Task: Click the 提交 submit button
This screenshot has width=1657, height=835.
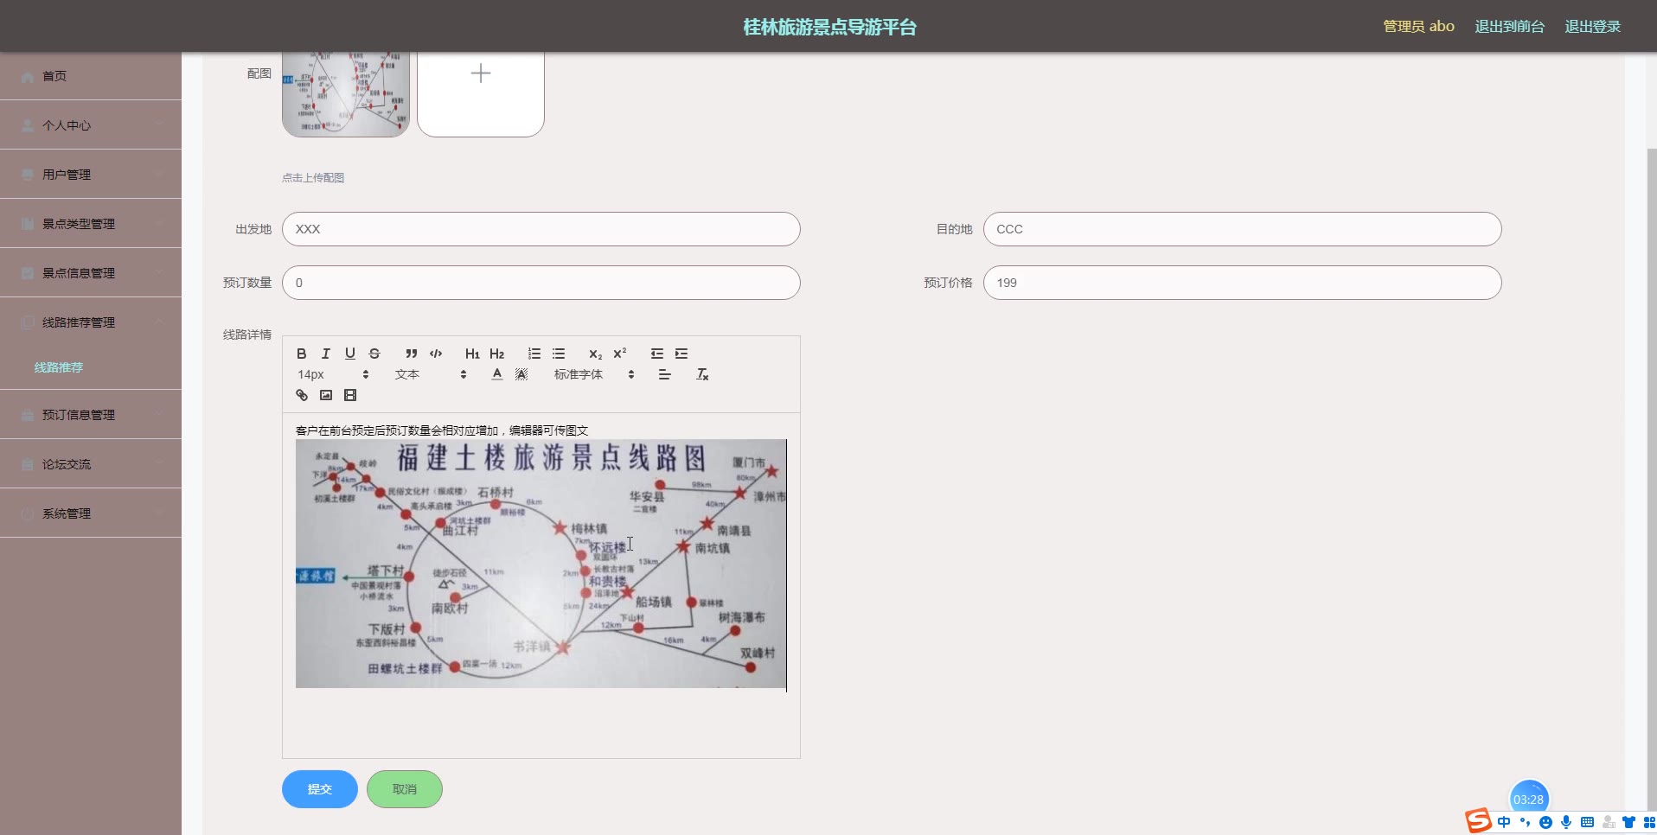Action: pos(320,789)
